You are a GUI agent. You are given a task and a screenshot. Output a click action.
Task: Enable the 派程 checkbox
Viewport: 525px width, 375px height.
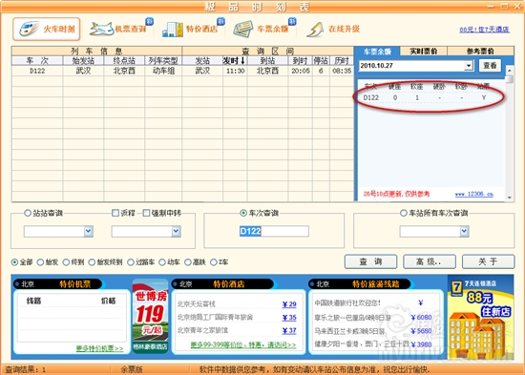tap(115, 213)
